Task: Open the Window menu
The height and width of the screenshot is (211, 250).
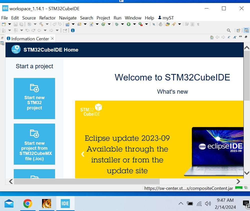Action: click(133, 18)
